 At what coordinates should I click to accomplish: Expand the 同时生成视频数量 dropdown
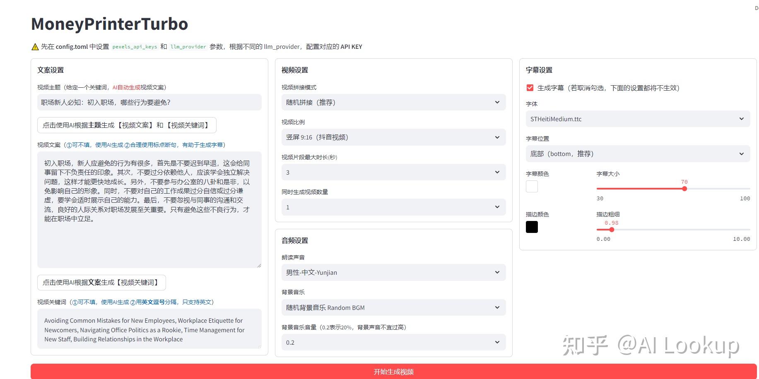[x=393, y=207]
